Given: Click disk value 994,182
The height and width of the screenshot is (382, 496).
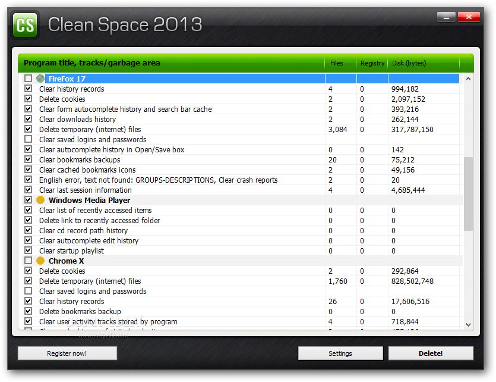Looking at the screenshot, I should [405, 89].
